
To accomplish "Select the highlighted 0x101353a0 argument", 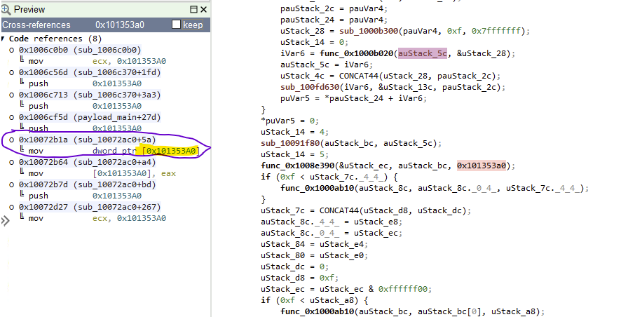I will pyautogui.click(x=482, y=166).
